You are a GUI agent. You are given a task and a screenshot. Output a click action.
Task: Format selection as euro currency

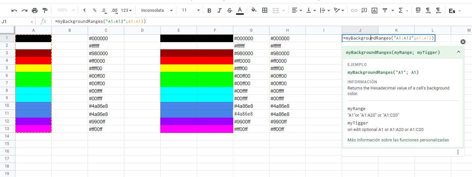pyautogui.click(x=84, y=10)
